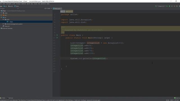Screen dimensions: 180x101
Task: Click the cursor position indicator in the status bar
Action: (x=167, y=100)
